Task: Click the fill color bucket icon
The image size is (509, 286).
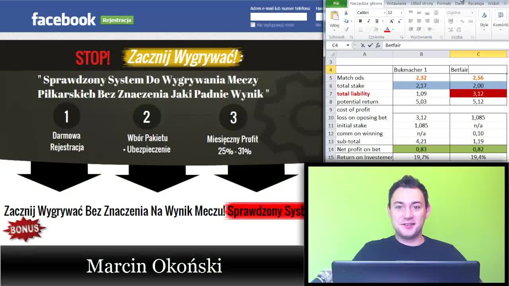Action: (x=376, y=29)
